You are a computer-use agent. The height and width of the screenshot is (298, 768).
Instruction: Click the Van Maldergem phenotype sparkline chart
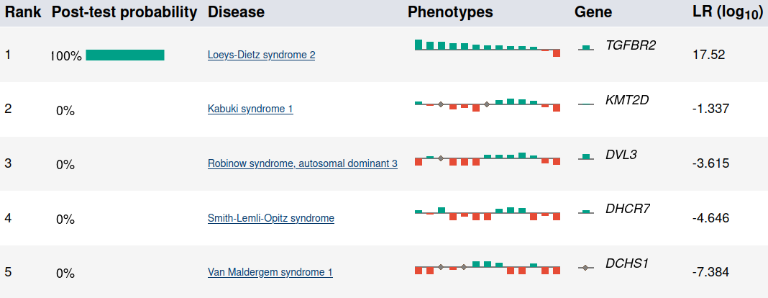coord(488,268)
